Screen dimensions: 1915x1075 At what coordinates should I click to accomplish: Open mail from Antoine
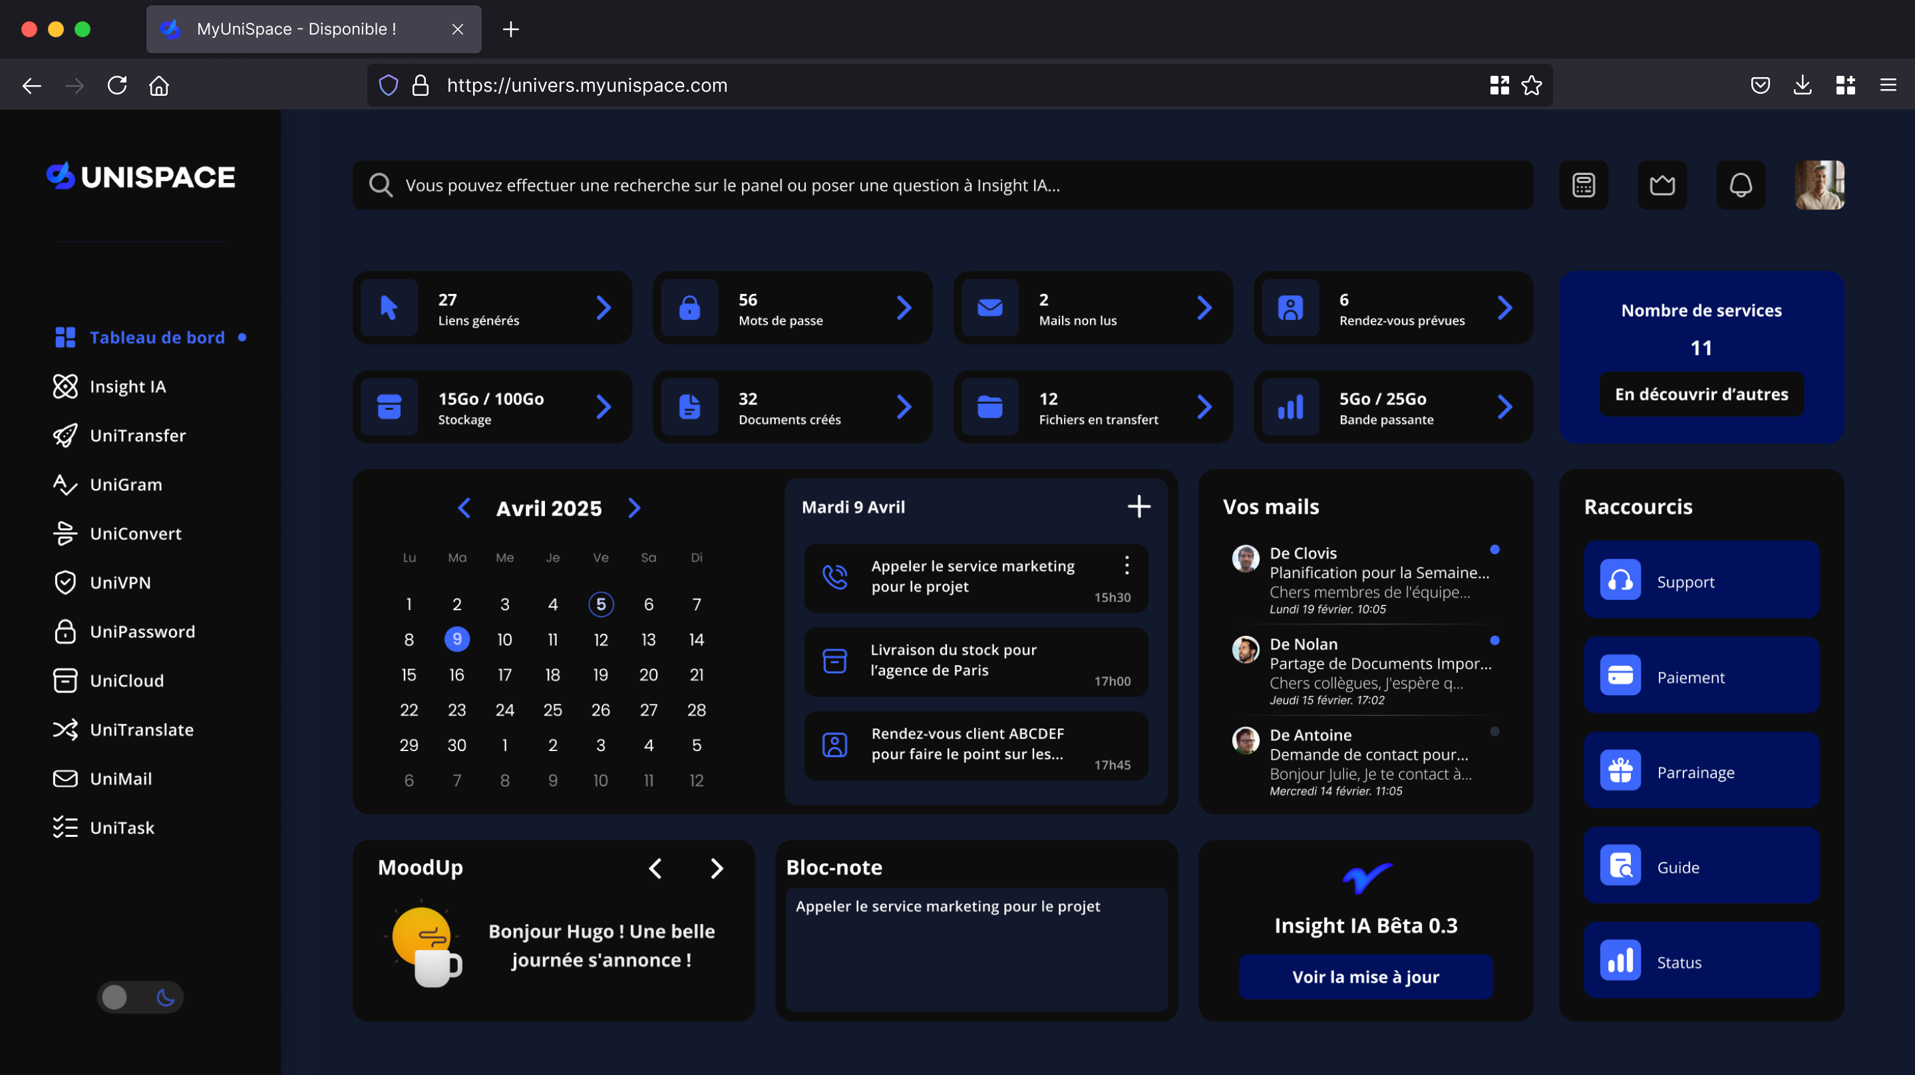coord(1365,761)
